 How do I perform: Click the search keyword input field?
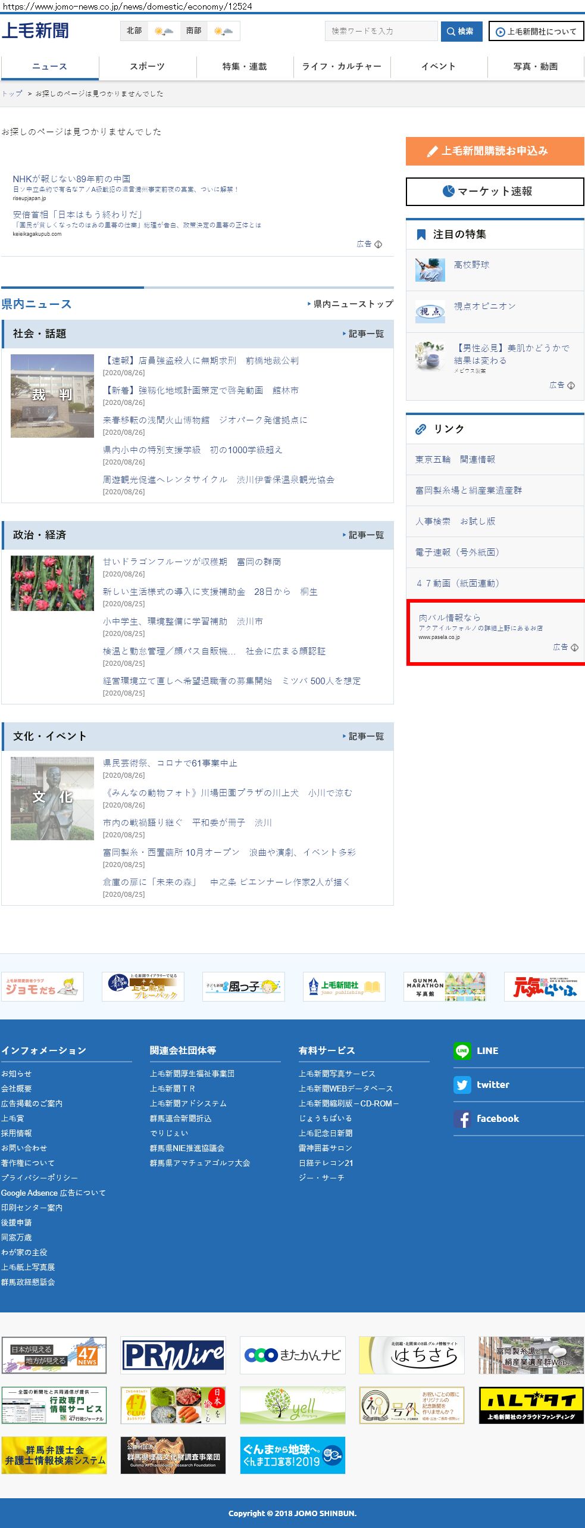coord(381,32)
